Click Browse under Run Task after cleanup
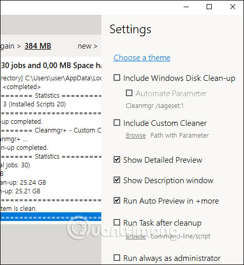The height and width of the screenshot is (265, 244). (136, 236)
